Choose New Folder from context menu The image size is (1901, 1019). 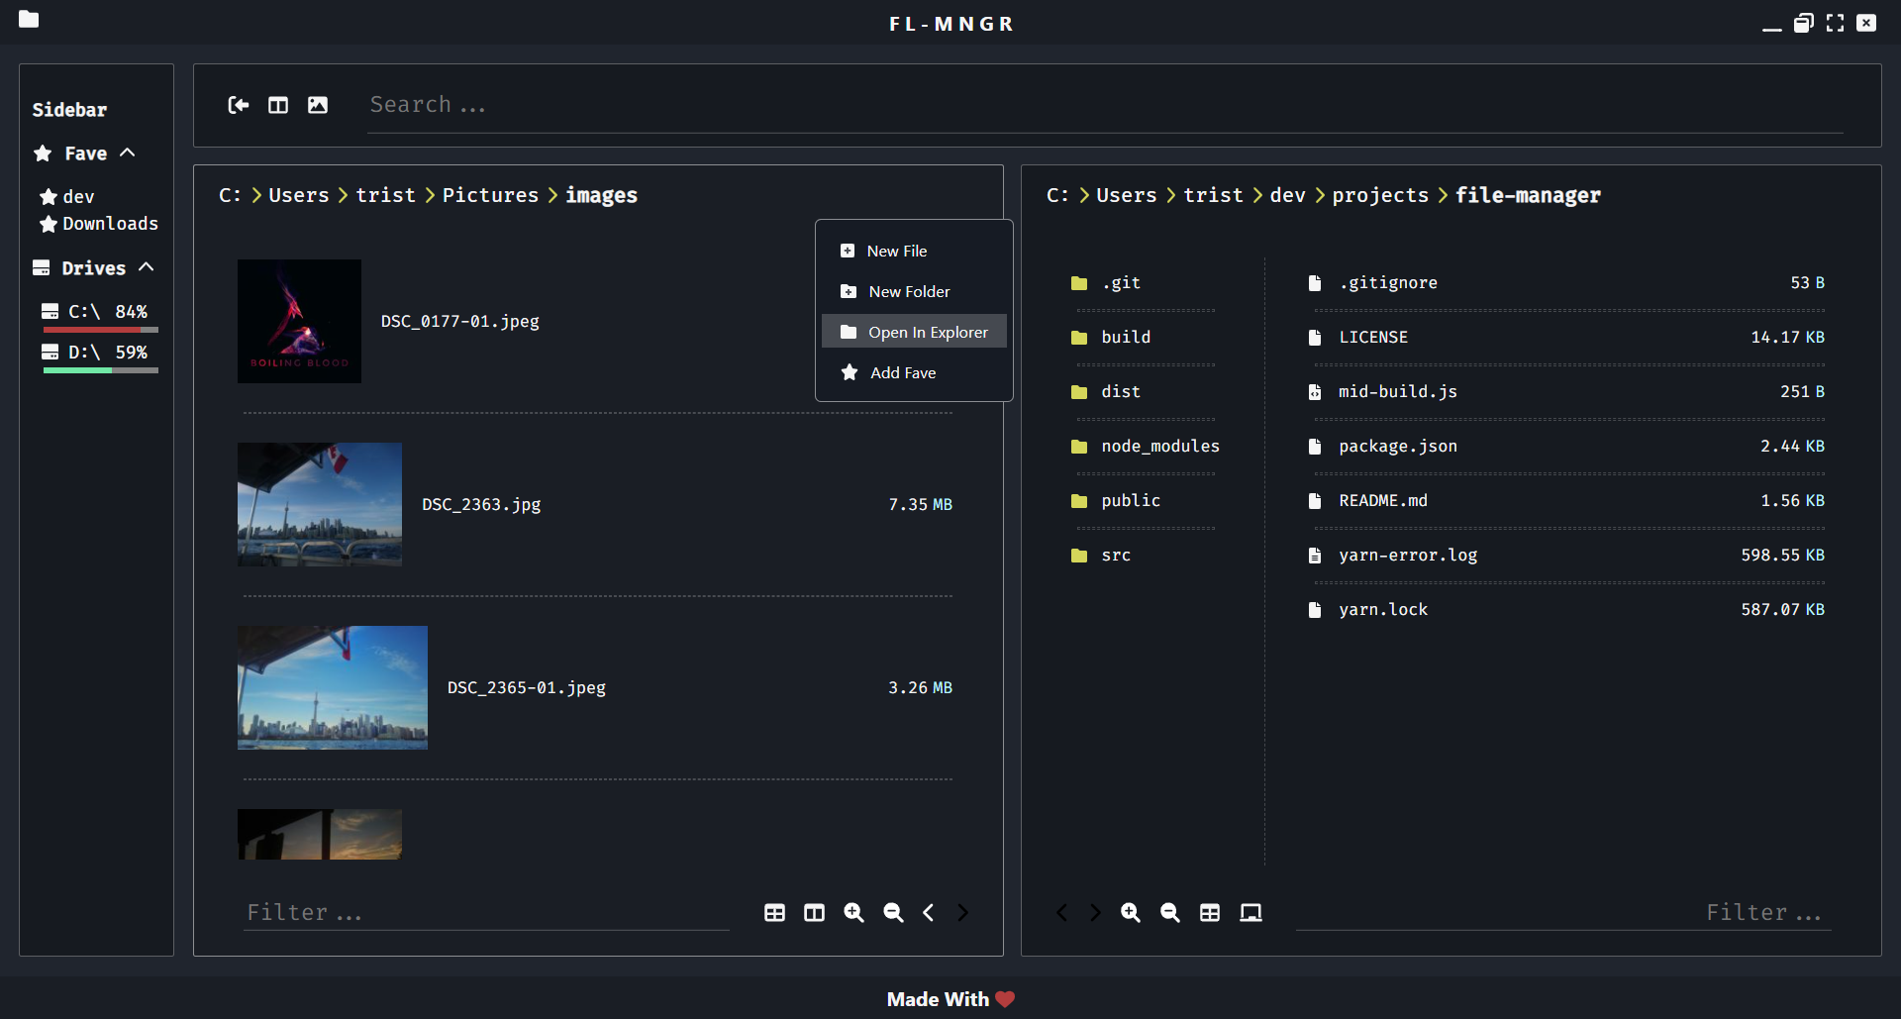pos(914,291)
